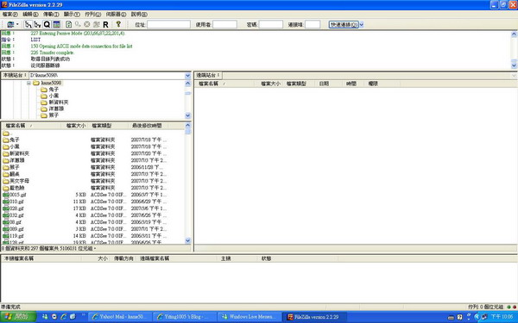Image resolution: width=518 pixels, height=323 pixels.
Task: Sort local list by 最後修改時間 column
Action: [148, 126]
